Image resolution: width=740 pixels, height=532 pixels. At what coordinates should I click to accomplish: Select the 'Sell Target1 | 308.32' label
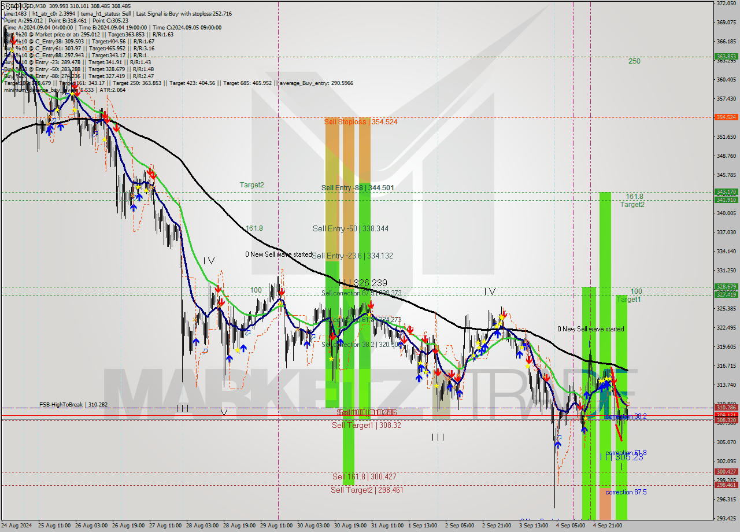point(367,425)
